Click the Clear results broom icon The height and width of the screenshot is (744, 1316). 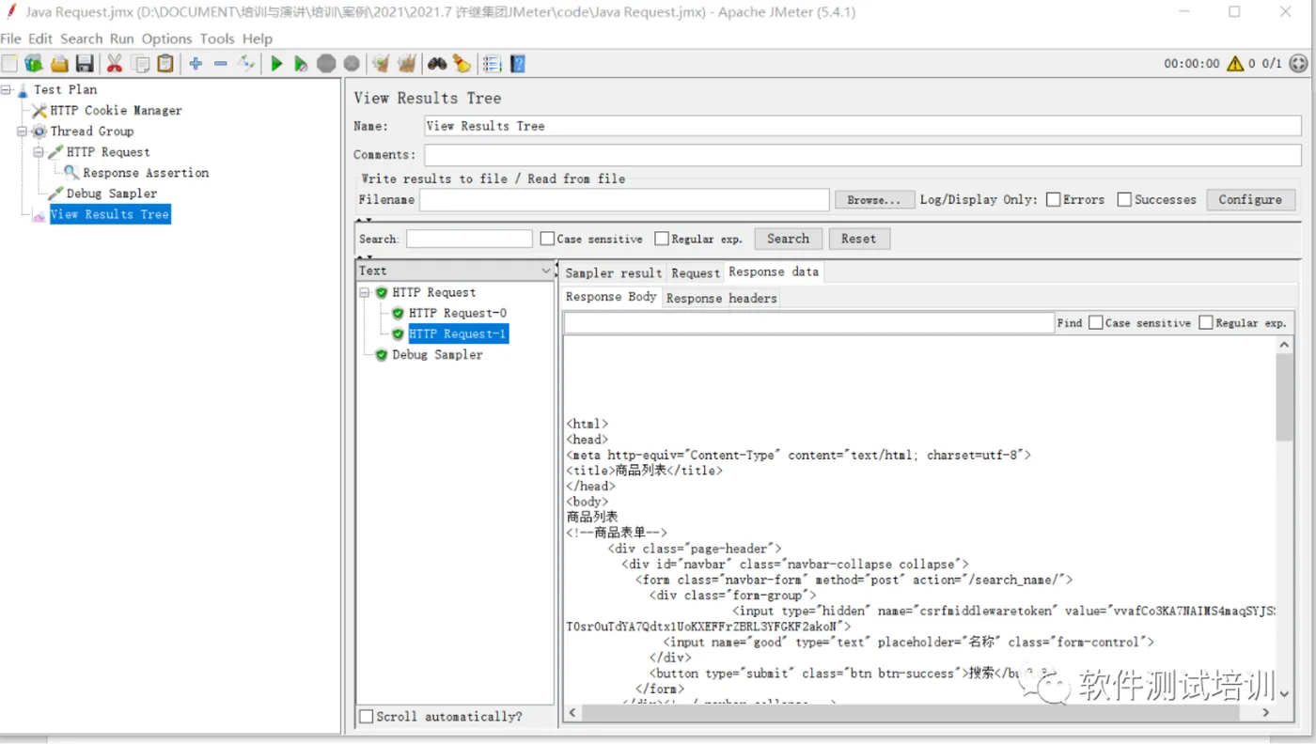(x=381, y=64)
